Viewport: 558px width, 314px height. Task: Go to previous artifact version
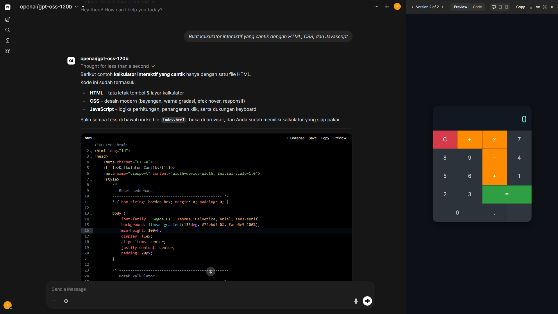click(x=412, y=7)
